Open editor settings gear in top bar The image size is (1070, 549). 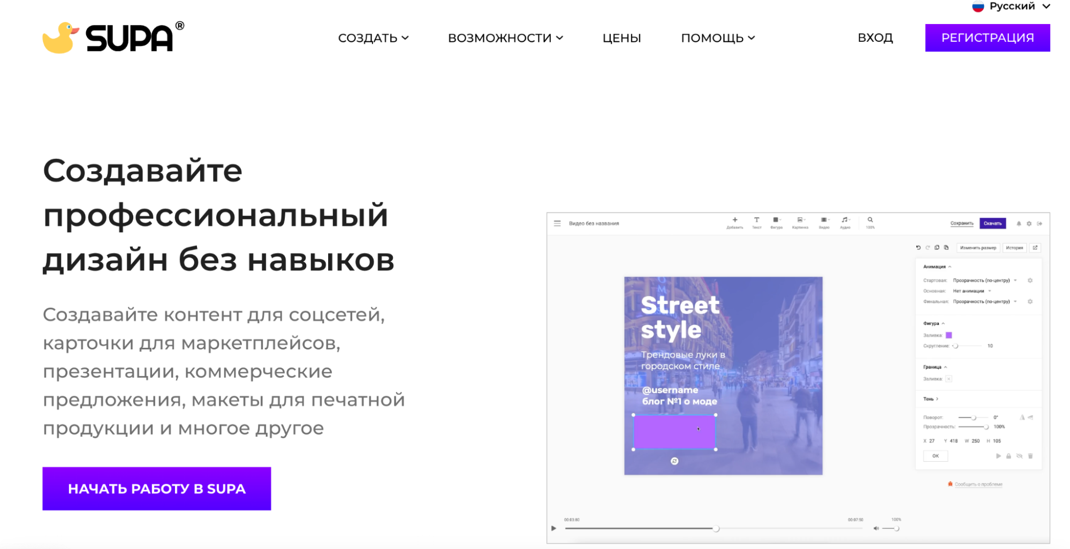pos(1029,224)
